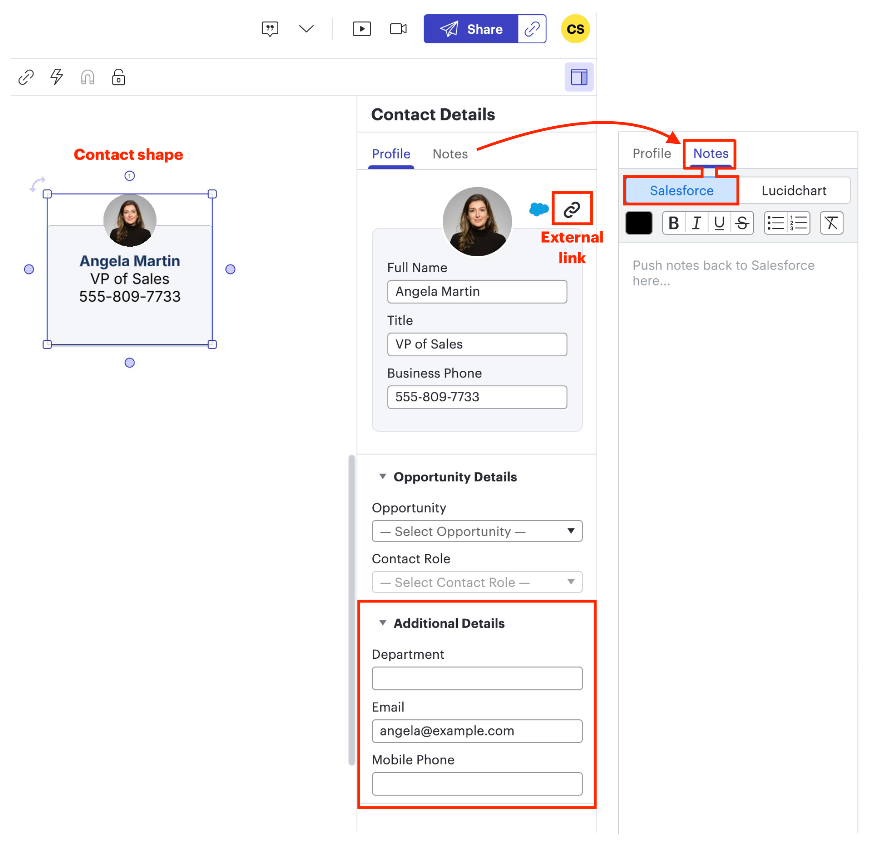Image resolution: width=871 pixels, height=843 pixels.
Task: Insert a bulleted list
Action: pos(776,223)
